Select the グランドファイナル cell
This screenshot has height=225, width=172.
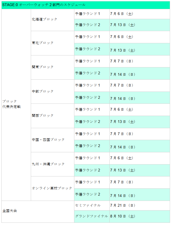pyautogui.click(x=92, y=217)
